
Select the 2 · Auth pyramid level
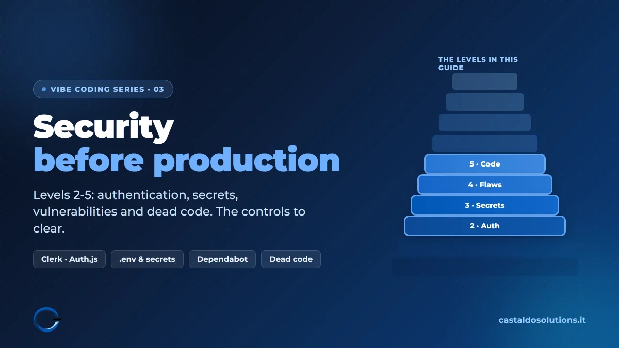(485, 226)
